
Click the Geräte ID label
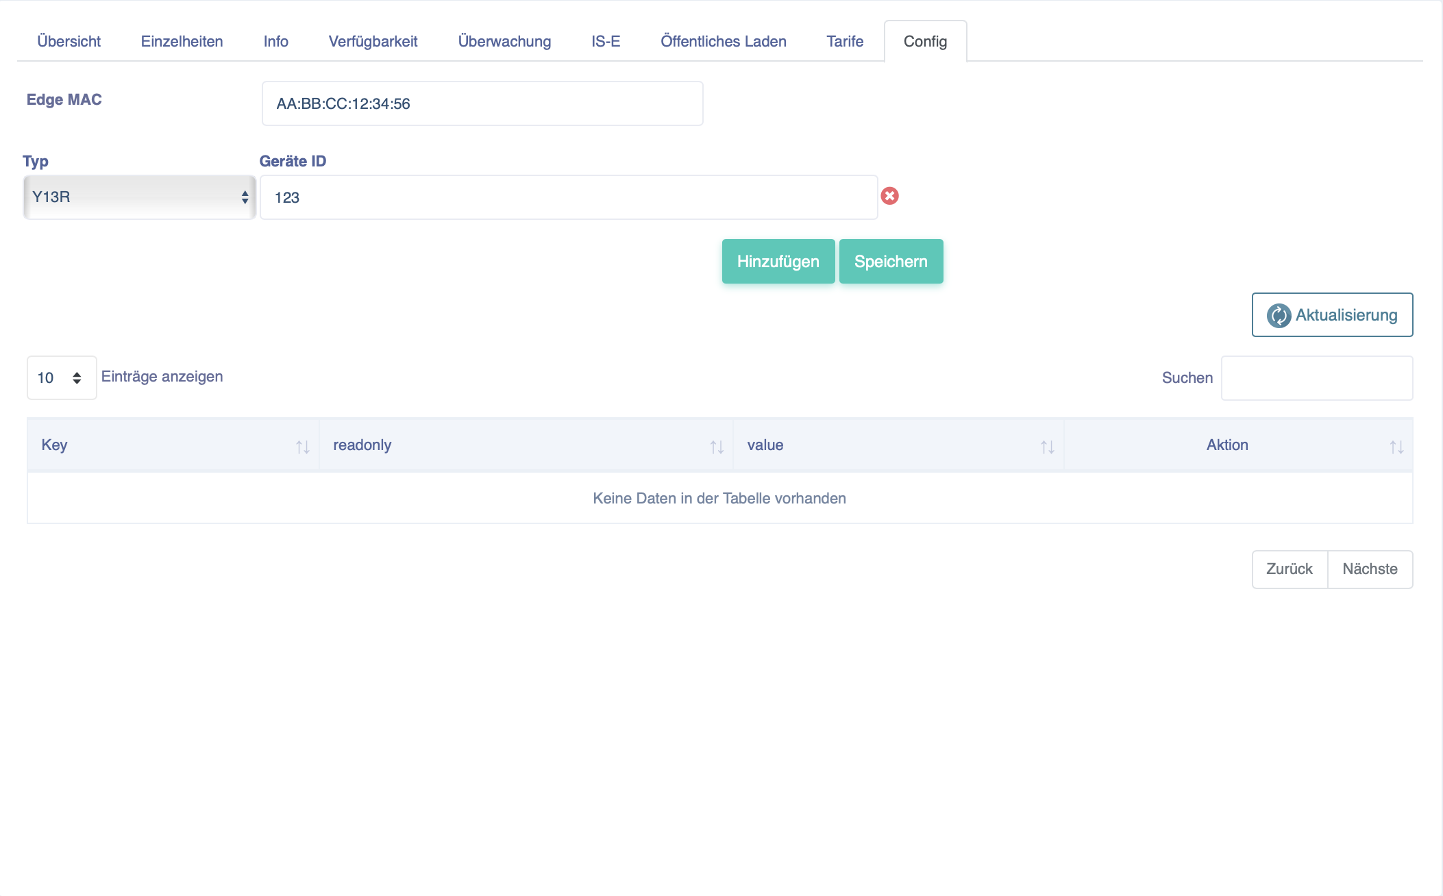(x=293, y=161)
